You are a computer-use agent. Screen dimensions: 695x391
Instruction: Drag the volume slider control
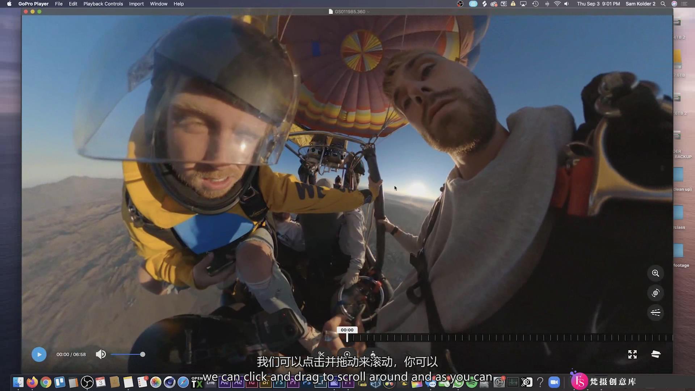click(142, 354)
